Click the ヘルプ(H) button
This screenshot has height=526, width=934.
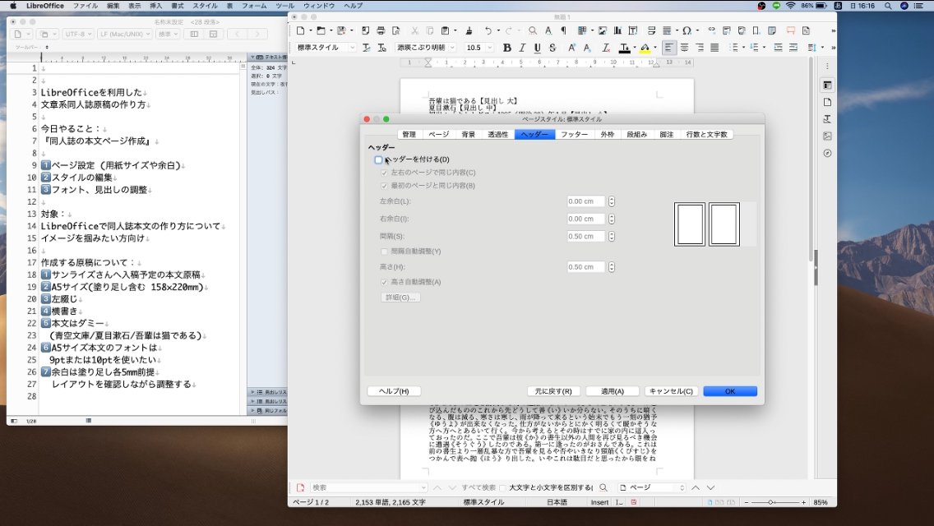(x=394, y=391)
